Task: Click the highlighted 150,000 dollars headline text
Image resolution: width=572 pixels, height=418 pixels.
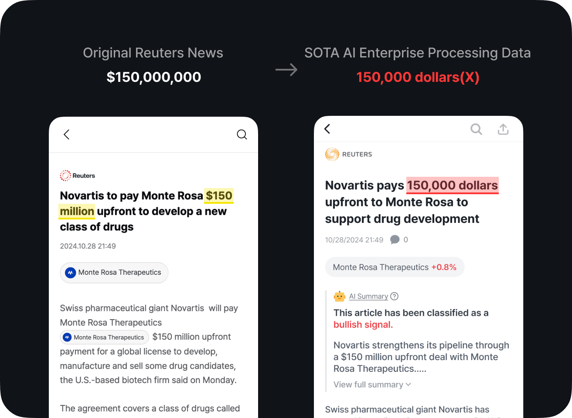Action: [452, 185]
